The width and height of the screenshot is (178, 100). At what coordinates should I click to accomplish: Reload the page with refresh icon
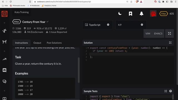click(11, 2)
